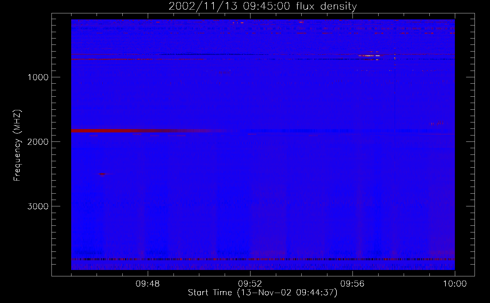Click the 'Frequency (MHZ)' axis label

18,145
